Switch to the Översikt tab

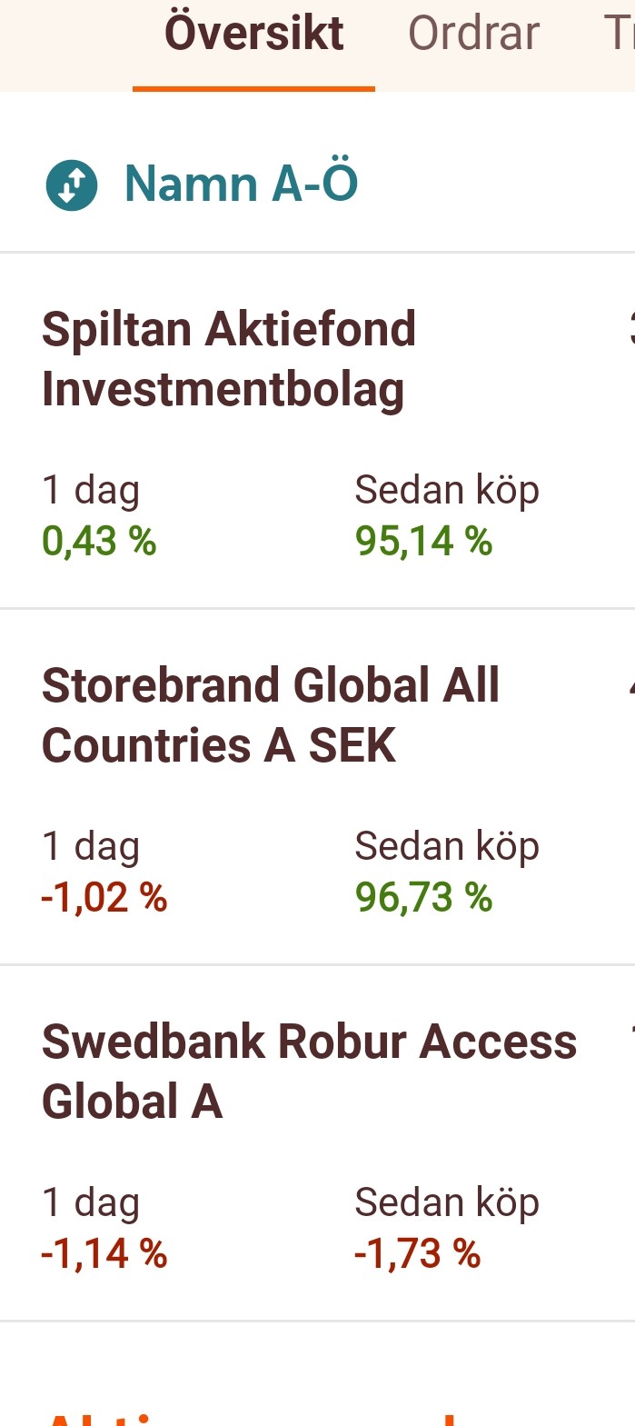(x=253, y=35)
